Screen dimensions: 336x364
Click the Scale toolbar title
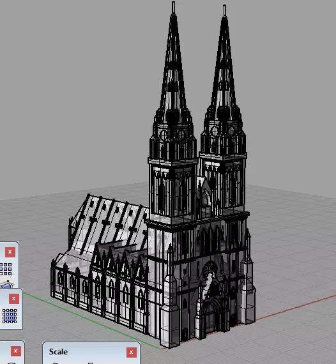tap(58, 352)
